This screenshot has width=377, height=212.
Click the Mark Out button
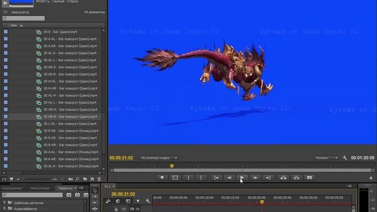201,178
